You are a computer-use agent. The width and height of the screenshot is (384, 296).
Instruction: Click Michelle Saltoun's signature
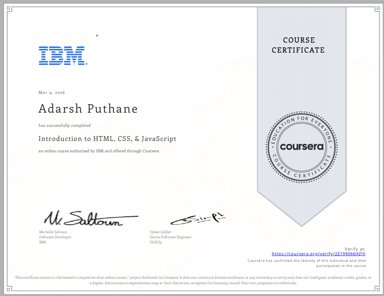click(x=91, y=218)
